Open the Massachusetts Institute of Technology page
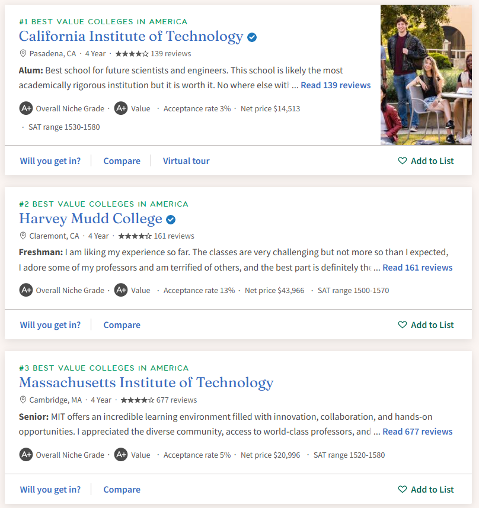 tap(146, 383)
